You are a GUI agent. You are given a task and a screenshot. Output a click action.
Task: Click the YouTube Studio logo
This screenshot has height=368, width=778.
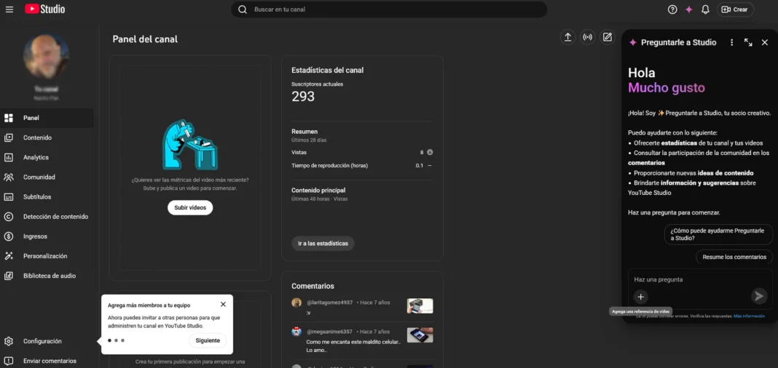tap(44, 9)
